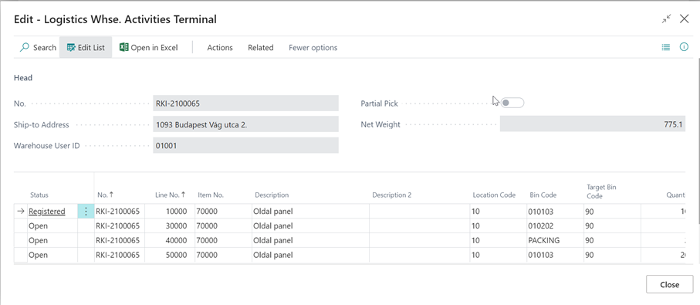Open the Status column header options
The image size is (700, 305).
click(39, 195)
